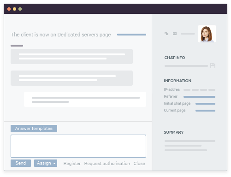Open the Initial chat page link
The height and width of the screenshot is (177, 231).
pyautogui.click(x=205, y=104)
